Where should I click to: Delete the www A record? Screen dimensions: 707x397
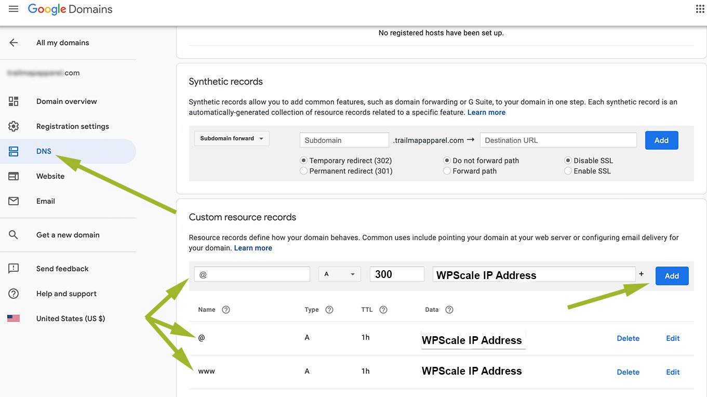[x=628, y=372]
